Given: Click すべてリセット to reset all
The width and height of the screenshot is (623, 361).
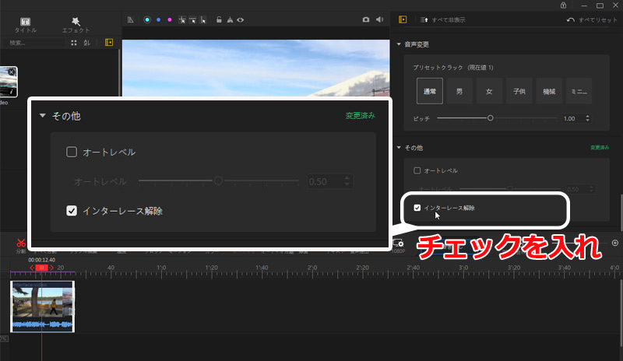Looking at the screenshot, I should pos(592,19).
